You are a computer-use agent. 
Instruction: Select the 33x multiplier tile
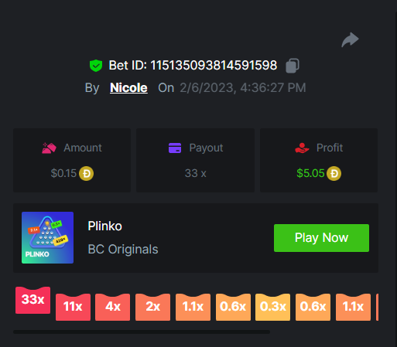33,300
